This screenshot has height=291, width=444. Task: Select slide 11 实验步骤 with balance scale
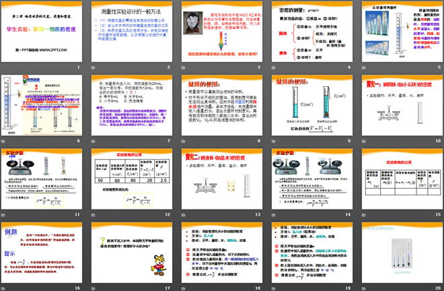click(x=42, y=179)
